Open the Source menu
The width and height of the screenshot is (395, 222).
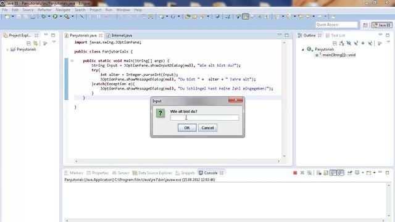point(28,10)
